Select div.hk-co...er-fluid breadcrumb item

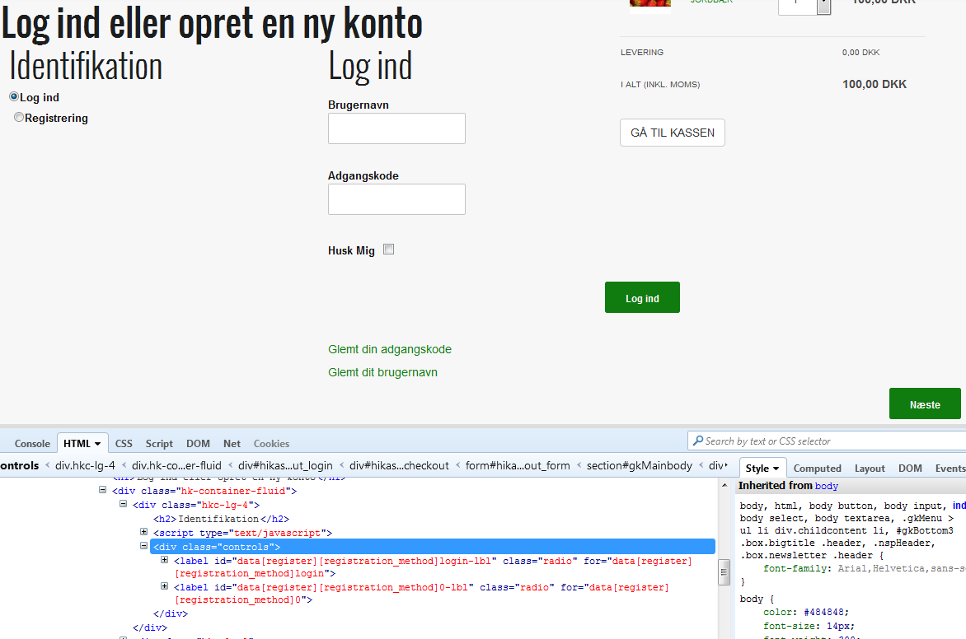point(176,466)
